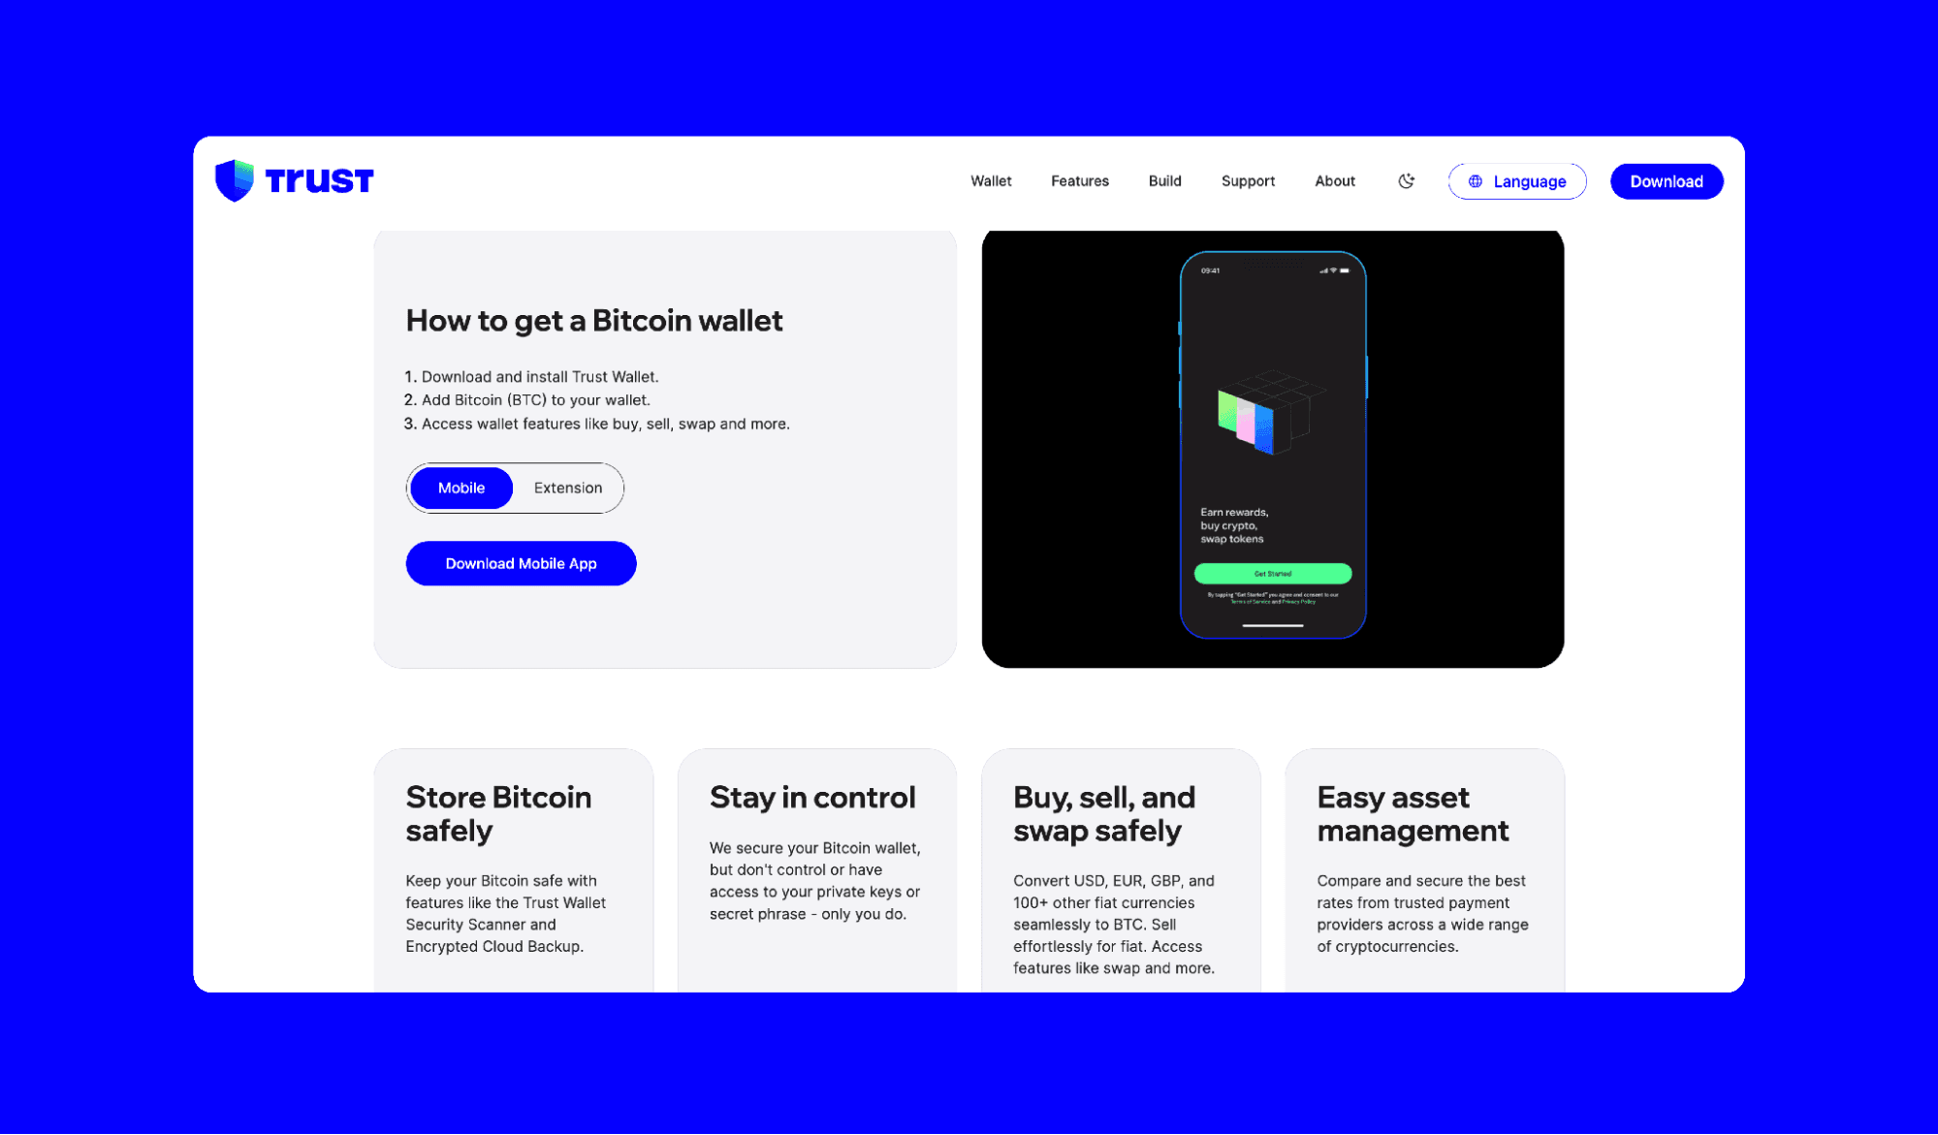Image resolution: width=1938 pixels, height=1135 pixels.
Task: Open the Language dropdown selector
Action: [x=1517, y=181]
